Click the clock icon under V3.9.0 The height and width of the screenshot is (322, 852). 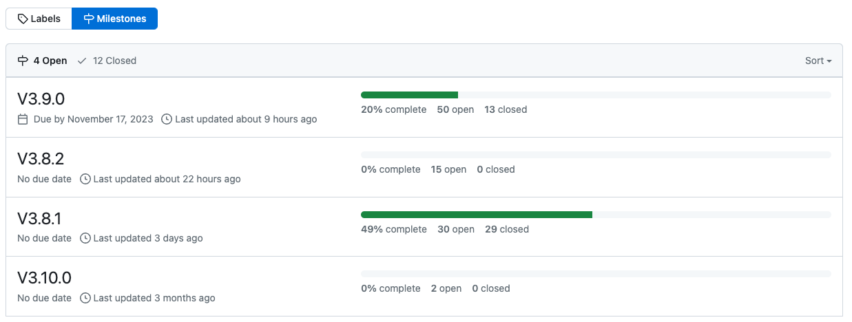(x=167, y=119)
